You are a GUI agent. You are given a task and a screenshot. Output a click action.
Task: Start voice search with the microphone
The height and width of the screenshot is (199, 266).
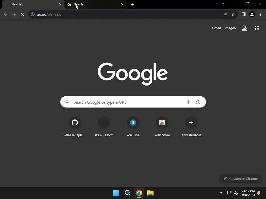click(x=189, y=102)
